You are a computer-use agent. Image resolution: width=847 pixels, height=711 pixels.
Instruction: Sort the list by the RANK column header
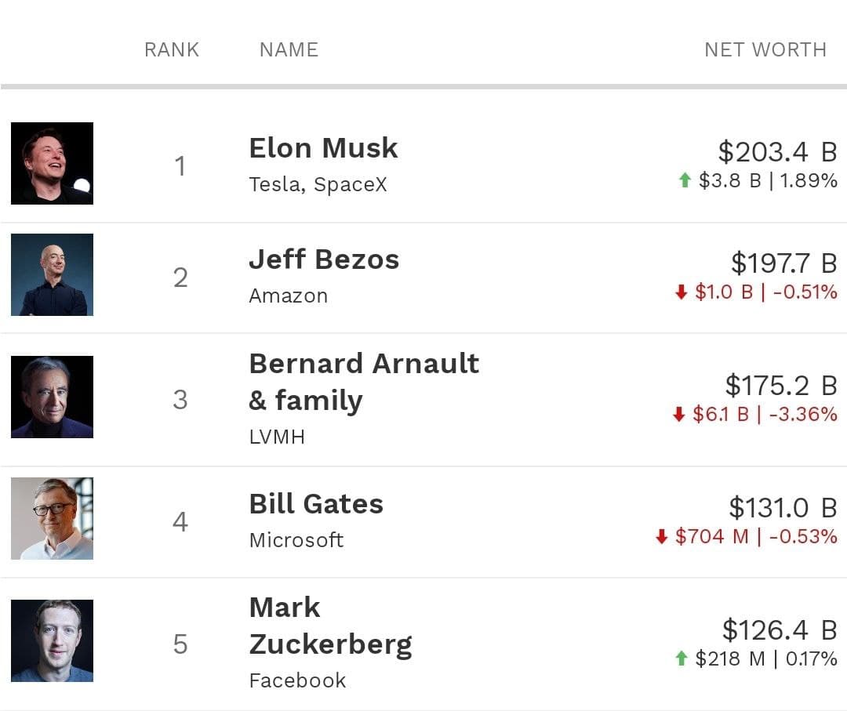(x=172, y=50)
